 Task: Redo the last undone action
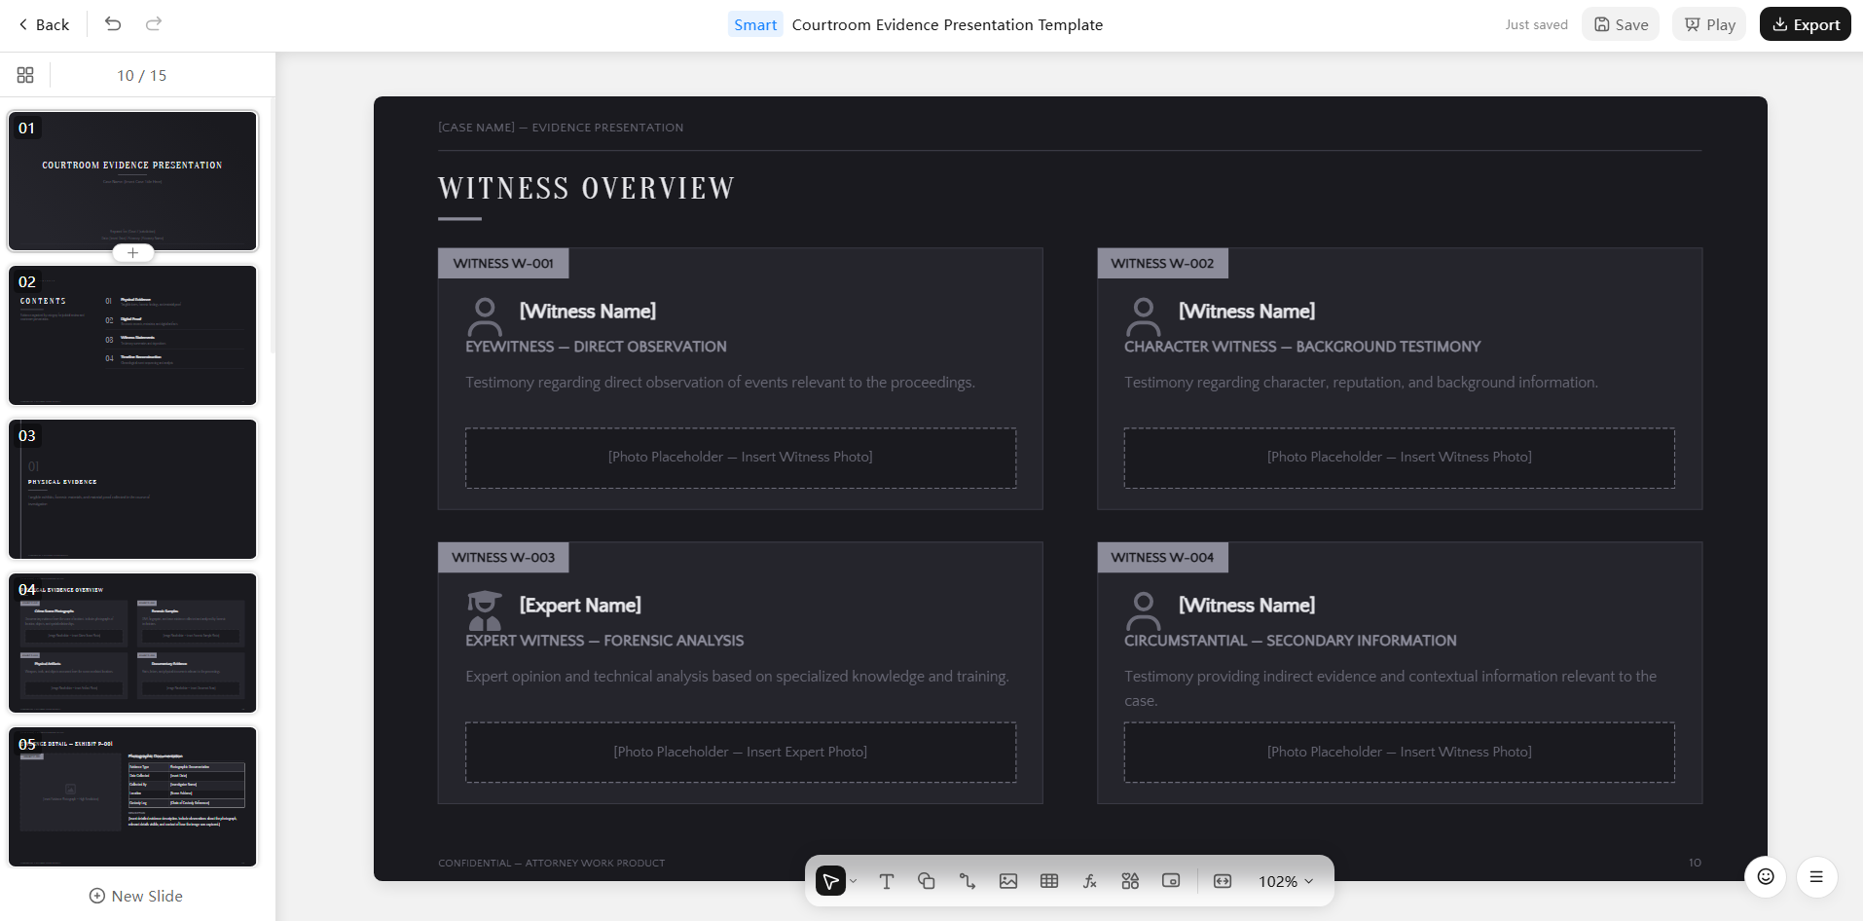(x=154, y=24)
